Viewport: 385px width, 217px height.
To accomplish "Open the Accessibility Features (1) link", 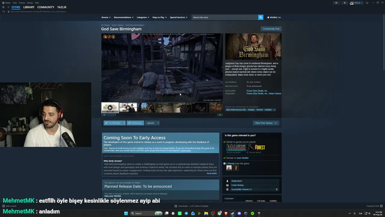I will coord(241,189).
